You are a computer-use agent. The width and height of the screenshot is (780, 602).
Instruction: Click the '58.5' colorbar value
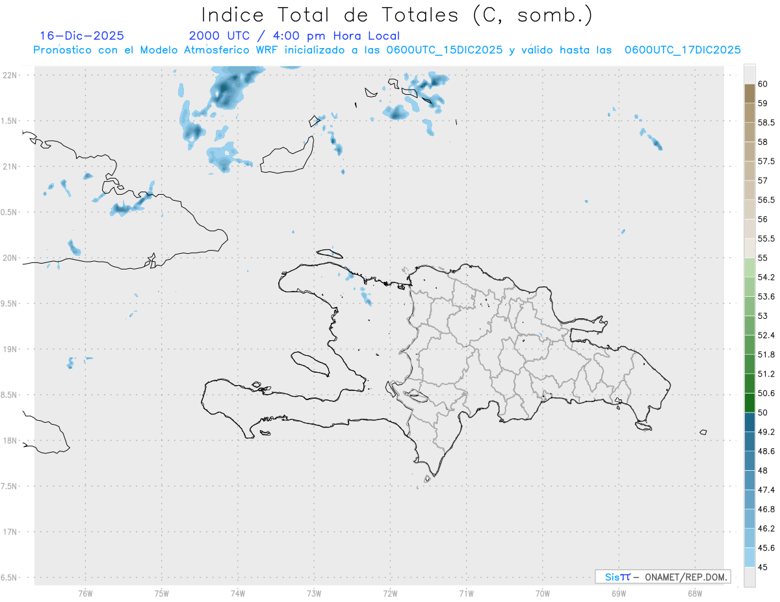click(766, 123)
